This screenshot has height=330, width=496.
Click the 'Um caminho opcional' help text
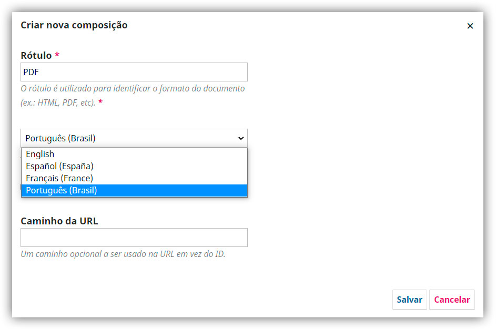[123, 254]
